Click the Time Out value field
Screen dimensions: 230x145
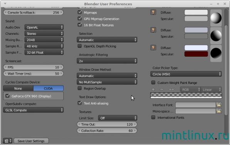pos(107,125)
